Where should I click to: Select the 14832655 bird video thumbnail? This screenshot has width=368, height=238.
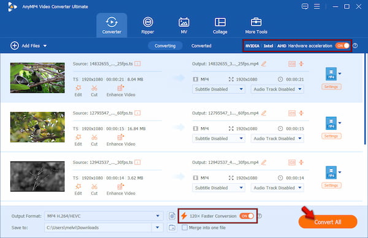(37, 78)
